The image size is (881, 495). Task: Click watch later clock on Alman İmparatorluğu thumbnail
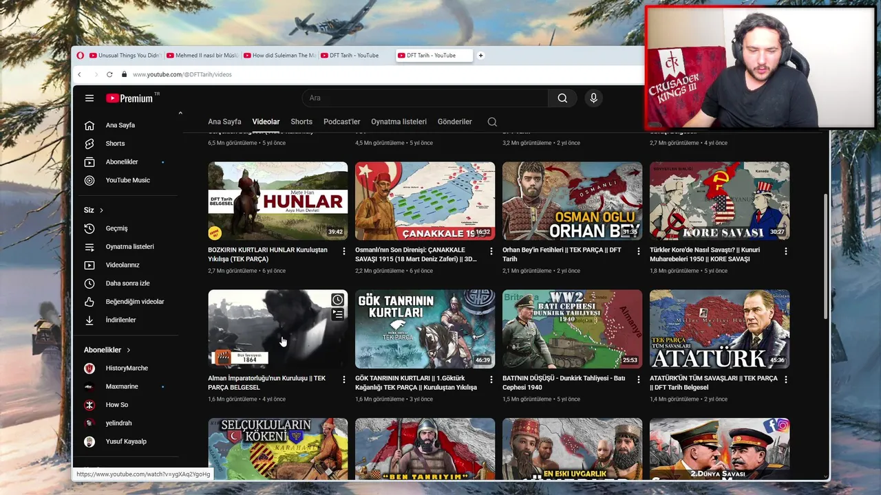tap(337, 300)
